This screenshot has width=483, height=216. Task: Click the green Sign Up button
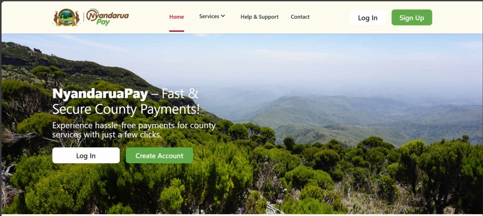click(412, 17)
